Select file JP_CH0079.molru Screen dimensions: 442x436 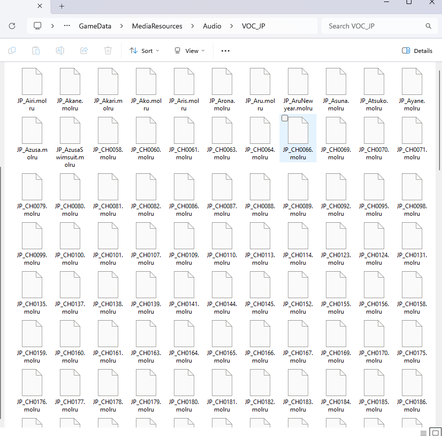[32, 195]
